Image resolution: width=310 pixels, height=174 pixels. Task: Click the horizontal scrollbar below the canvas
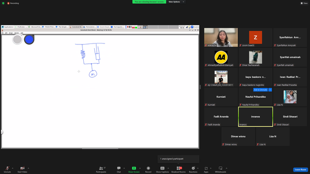click(x=100, y=148)
